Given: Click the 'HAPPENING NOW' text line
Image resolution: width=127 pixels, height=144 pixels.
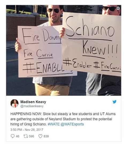Looking at the screenshot, I should (x=63, y=114).
